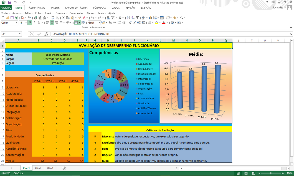Sort ascending with the A-Z icon

[128, 18]
